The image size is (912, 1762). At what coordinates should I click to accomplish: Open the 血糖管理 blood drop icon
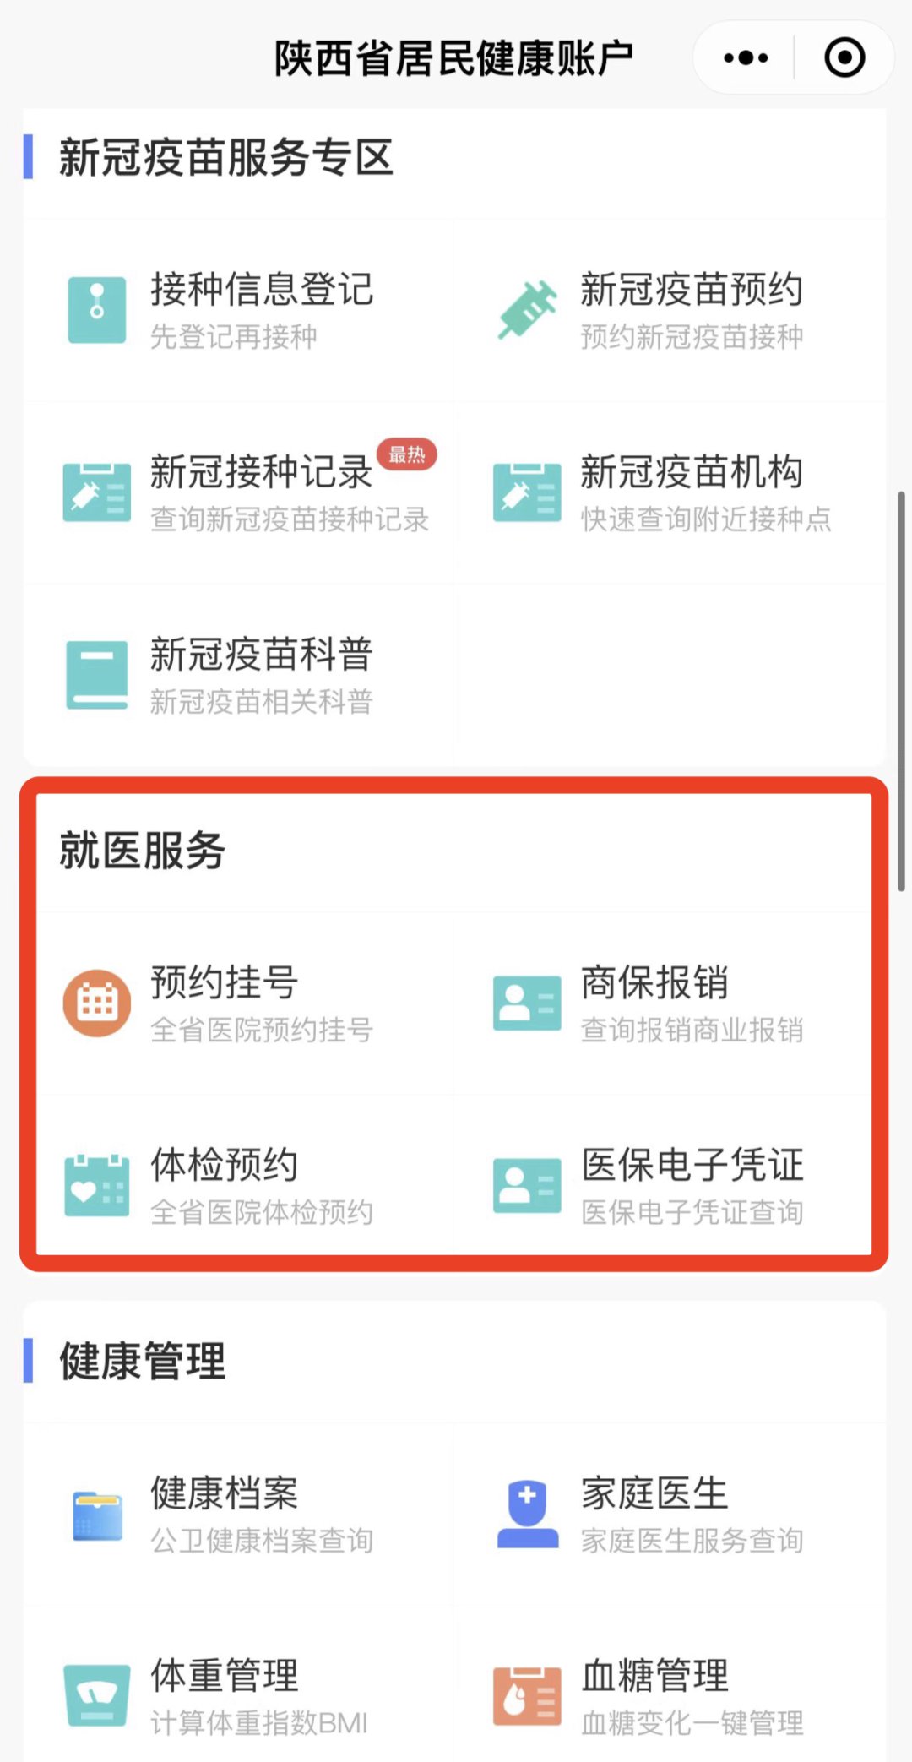click(528, 1696)
